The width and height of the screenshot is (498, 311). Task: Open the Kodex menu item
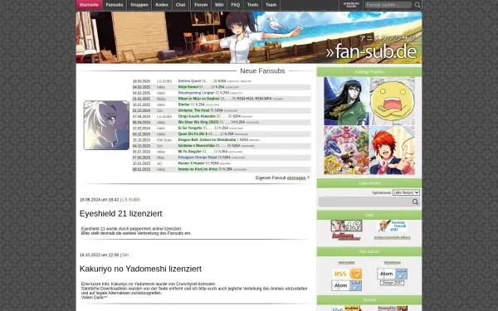coord(162,5)
